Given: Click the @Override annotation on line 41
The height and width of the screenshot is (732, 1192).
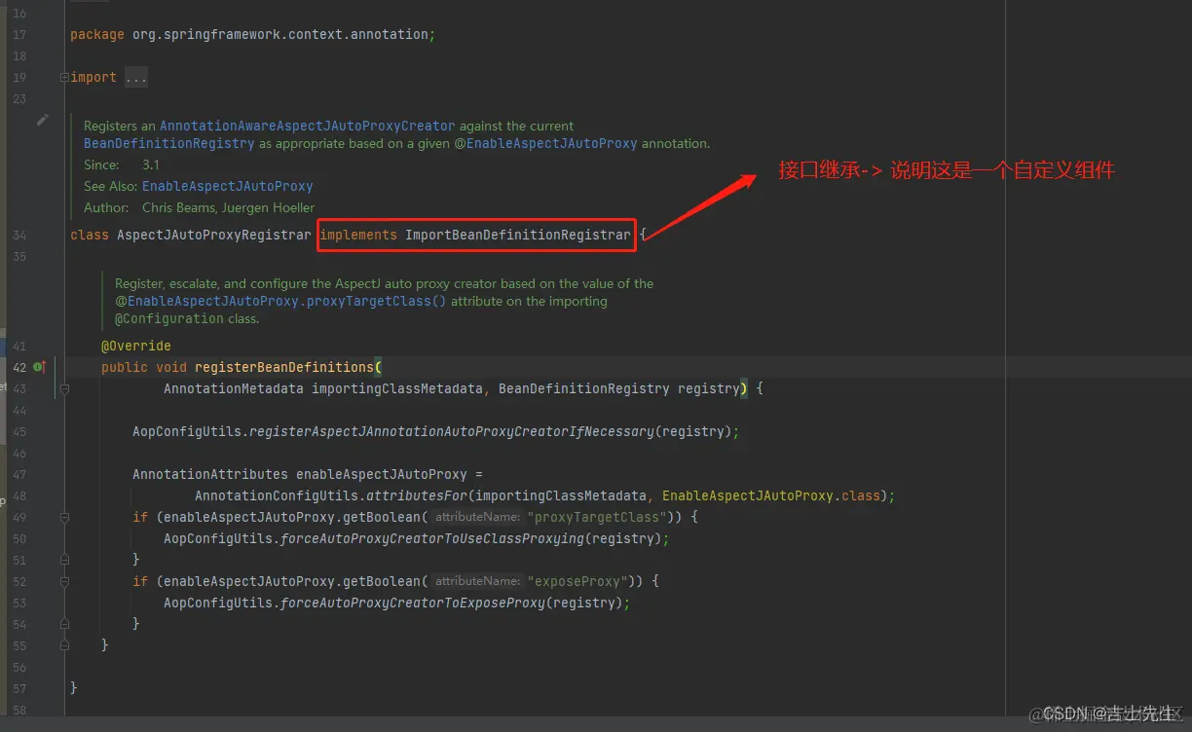Looking at the screenshot, I should pyautogui.click(x=136, y=346).
